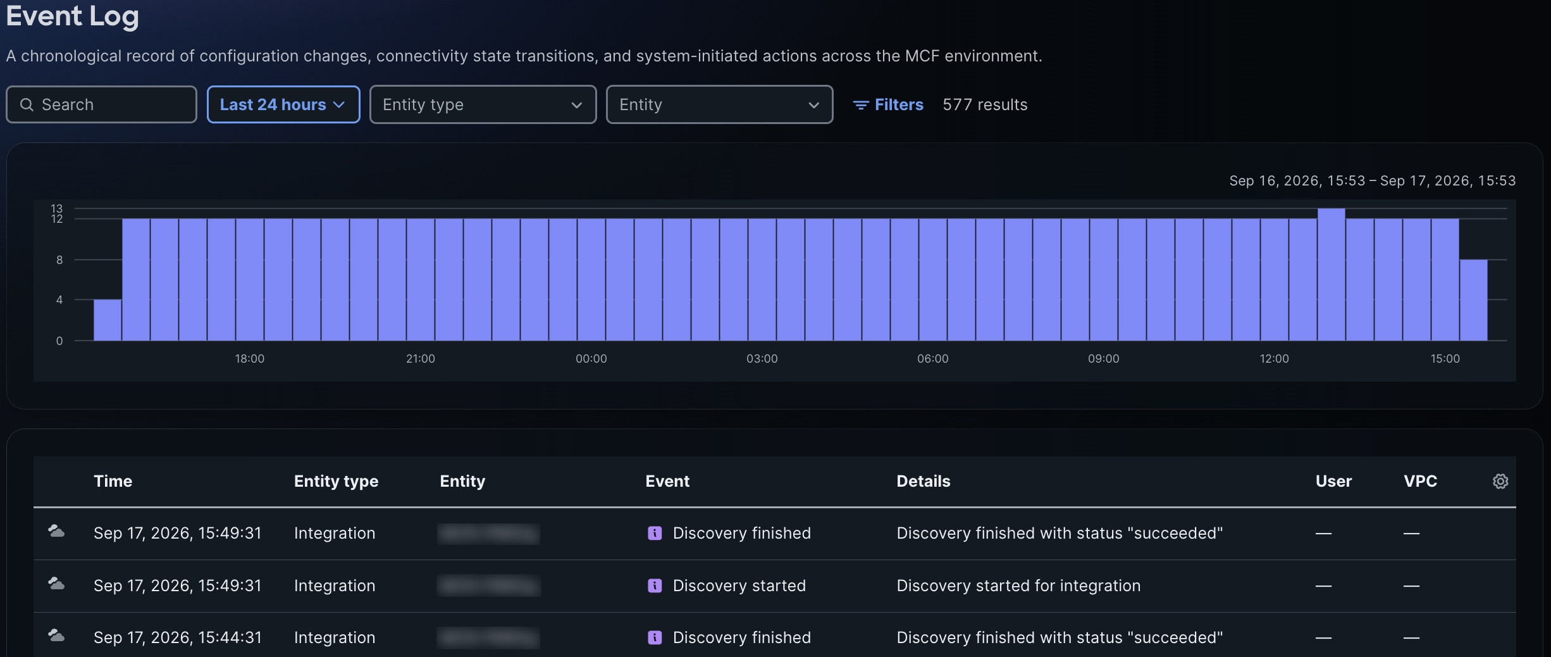Screen dimensions: 1551x657
Task: Open the Entity filter dropdown
Action: click(719, 104)
